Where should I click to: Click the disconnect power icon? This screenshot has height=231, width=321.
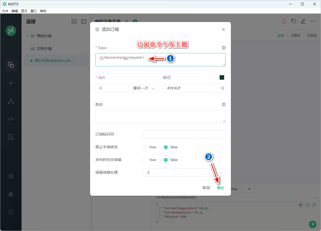(x=284, y=21)
